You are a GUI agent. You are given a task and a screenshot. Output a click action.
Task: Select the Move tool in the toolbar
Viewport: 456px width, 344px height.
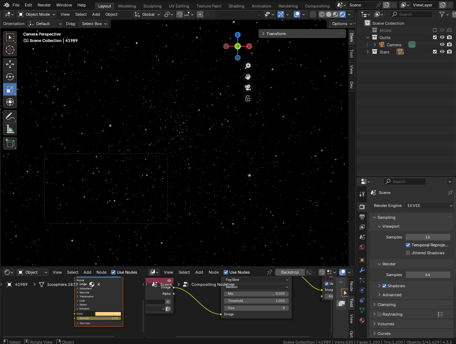[x=10, y=64]
